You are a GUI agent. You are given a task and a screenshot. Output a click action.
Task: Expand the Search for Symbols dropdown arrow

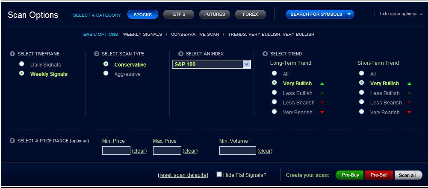click(x=349, y=14)
